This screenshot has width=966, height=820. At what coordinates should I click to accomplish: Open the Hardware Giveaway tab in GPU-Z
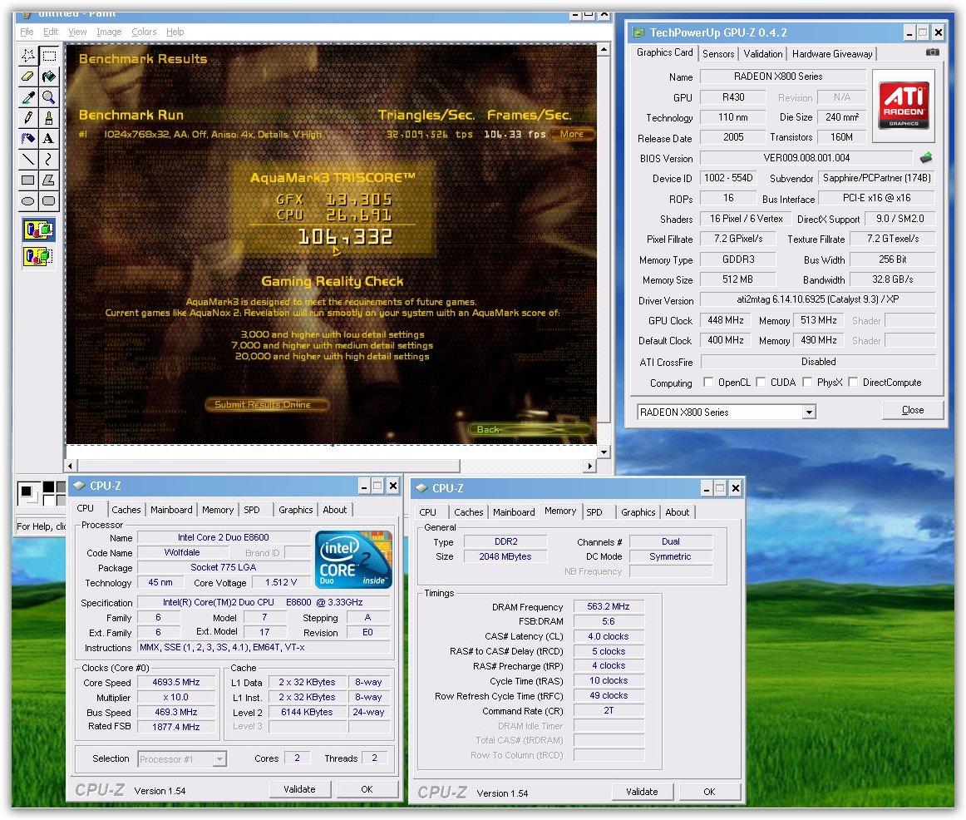tap(832, 53)
